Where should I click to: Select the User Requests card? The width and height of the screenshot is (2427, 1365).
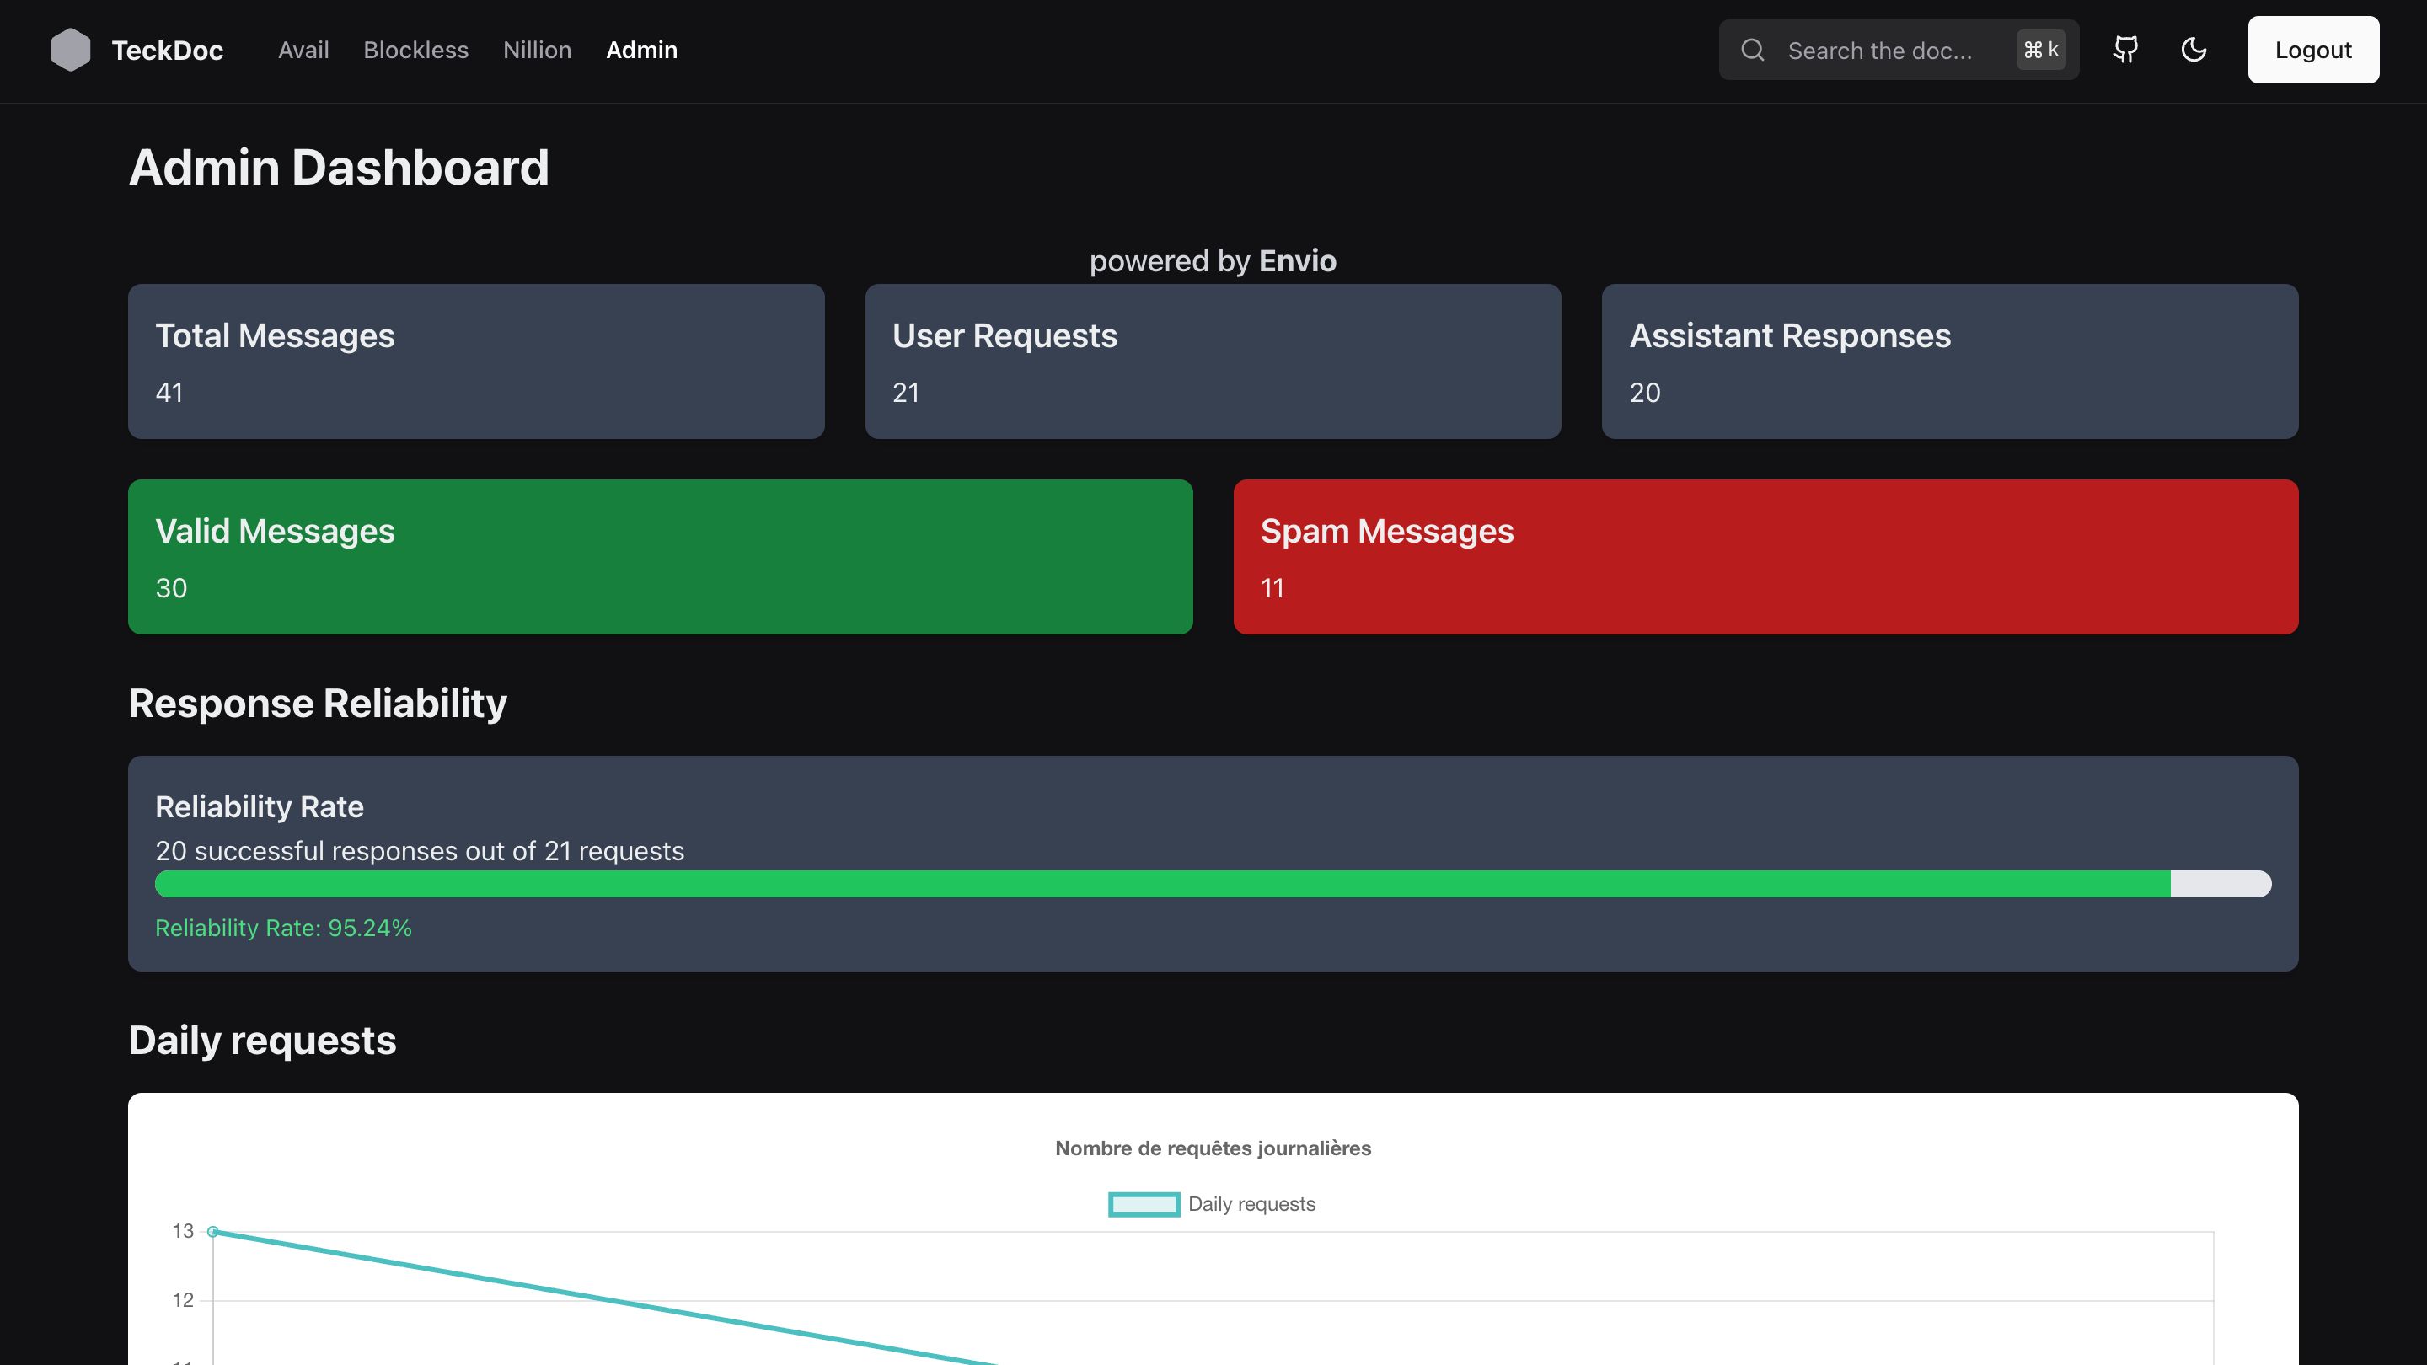pos(1213,361)
